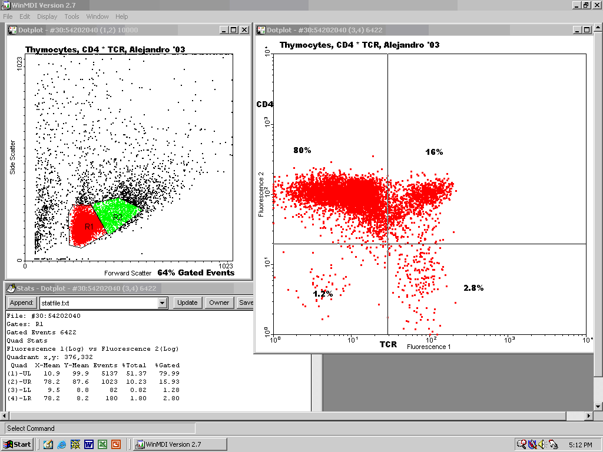Click the Owner button
Image resolution: width=603 pixels, height=452 pixels.
tap(218, 303)
